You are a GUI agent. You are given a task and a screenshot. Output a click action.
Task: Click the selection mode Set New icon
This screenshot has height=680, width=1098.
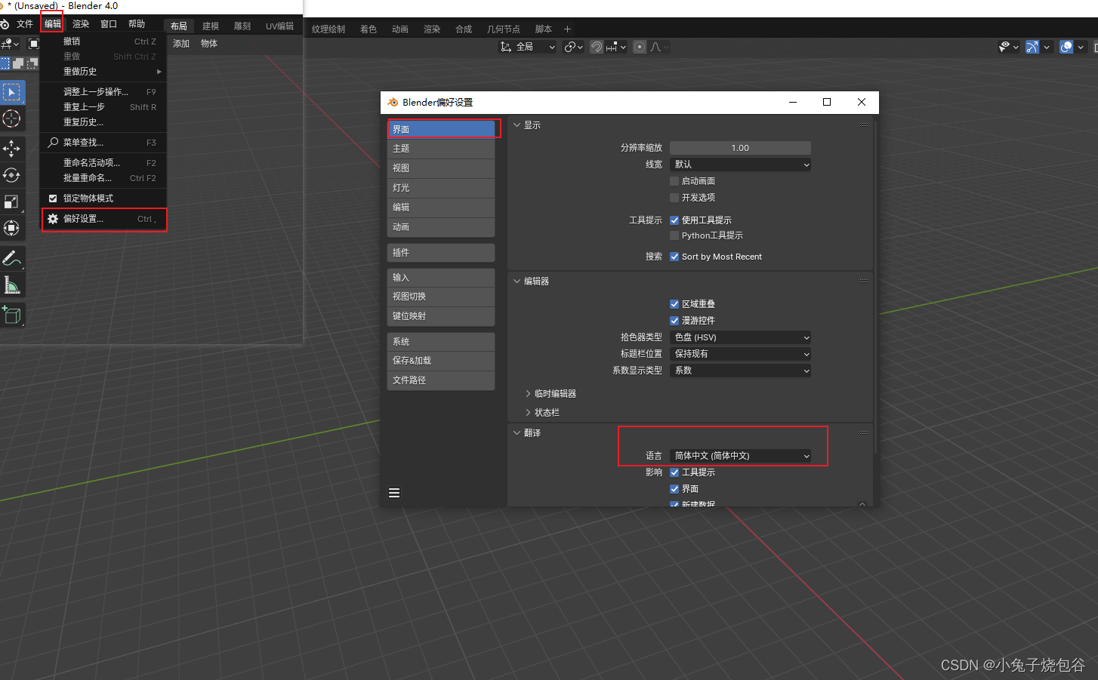5,63
